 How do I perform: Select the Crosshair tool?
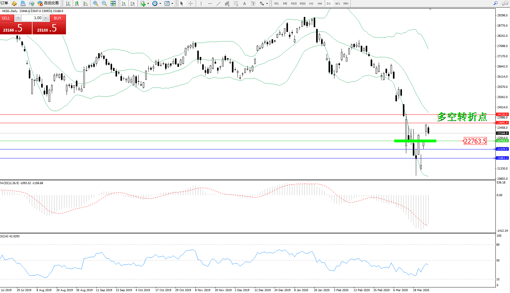[x=190, y=3]
